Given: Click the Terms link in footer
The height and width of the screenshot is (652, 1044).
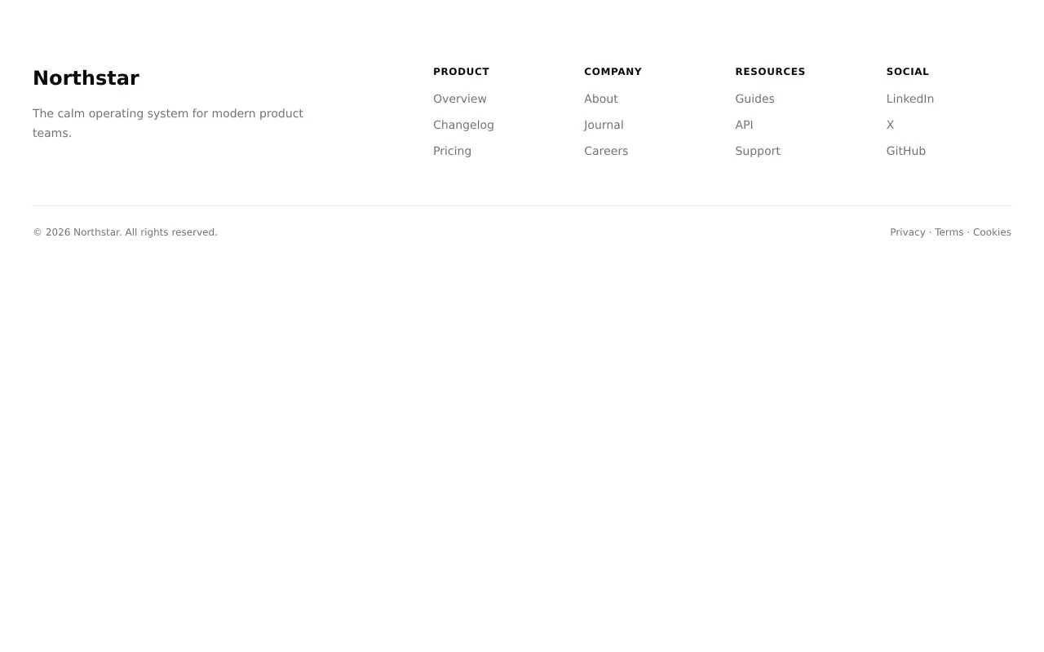Looking at the screenshot, I should coord(949,232).
